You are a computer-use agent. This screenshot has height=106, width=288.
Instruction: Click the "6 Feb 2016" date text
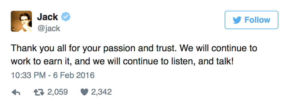tap(74, 76)
